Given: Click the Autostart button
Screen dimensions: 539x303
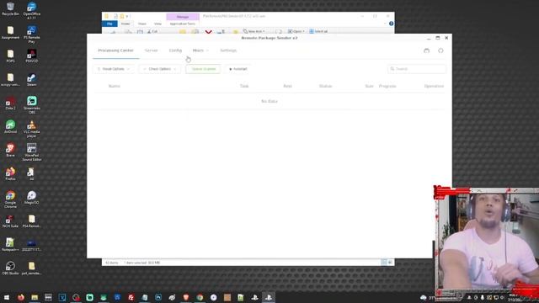Looking at the screenshot, I should [x=237, y=69].
